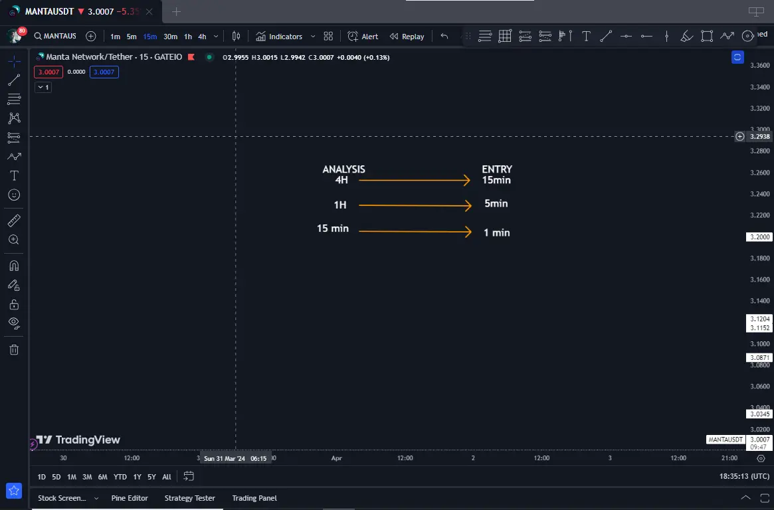Viewport: 774px width, 510px height.
Task: Select the horizontal lines favorite tool
Action: (x=485, y=36)
